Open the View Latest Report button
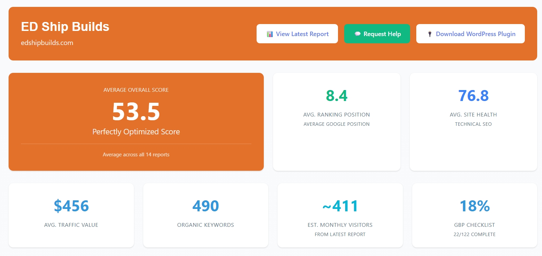The height and width of the screenshot is (256, 542). click(297, 34)
